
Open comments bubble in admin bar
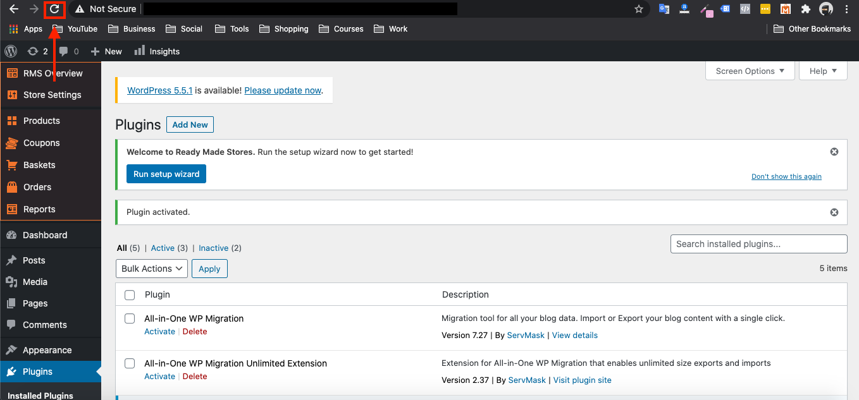coord(69,51)
